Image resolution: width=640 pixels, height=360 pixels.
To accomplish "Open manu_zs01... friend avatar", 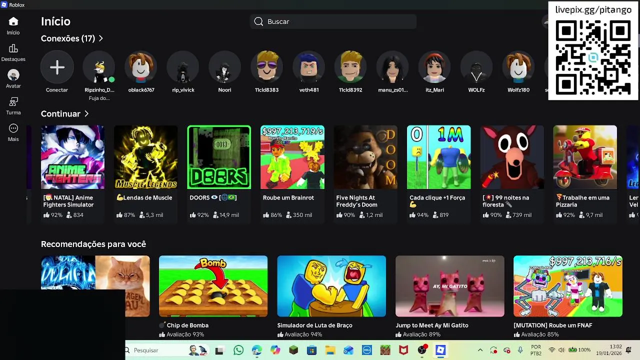I will pos(392,67).
